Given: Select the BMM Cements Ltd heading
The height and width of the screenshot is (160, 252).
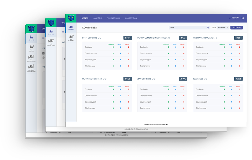Looking at the screenshot, I should coord(92,38).
